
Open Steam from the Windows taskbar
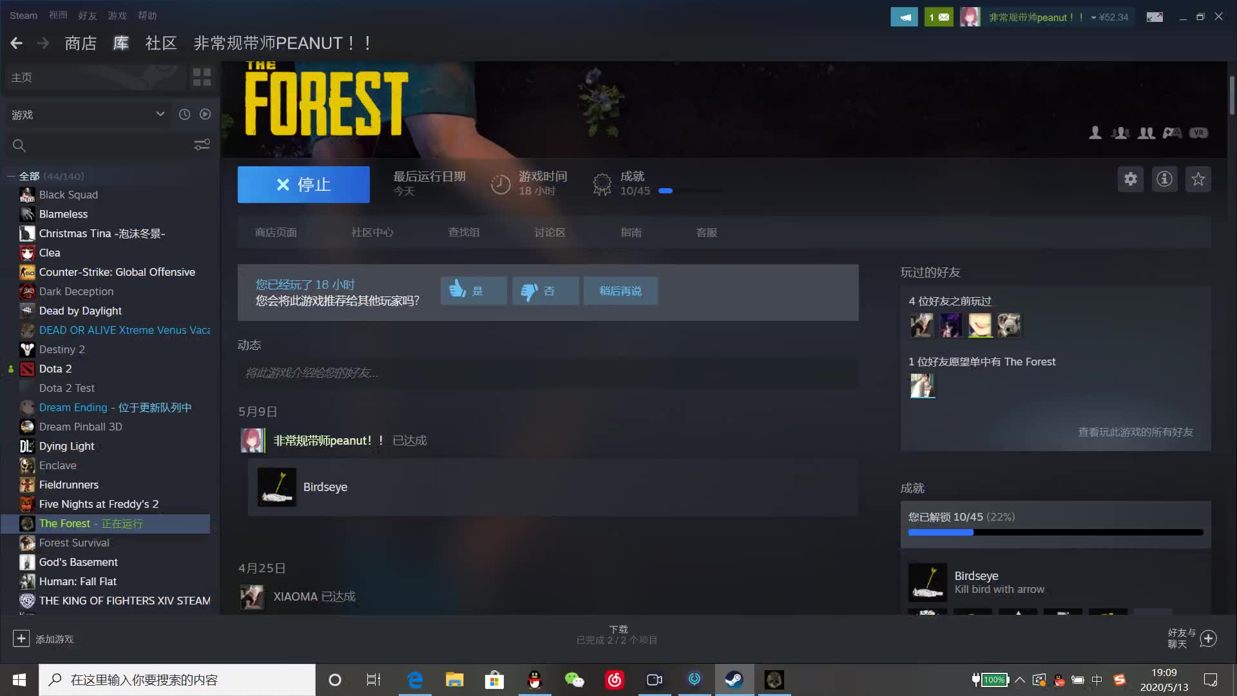pyautogui.click(x=734, y=680)
